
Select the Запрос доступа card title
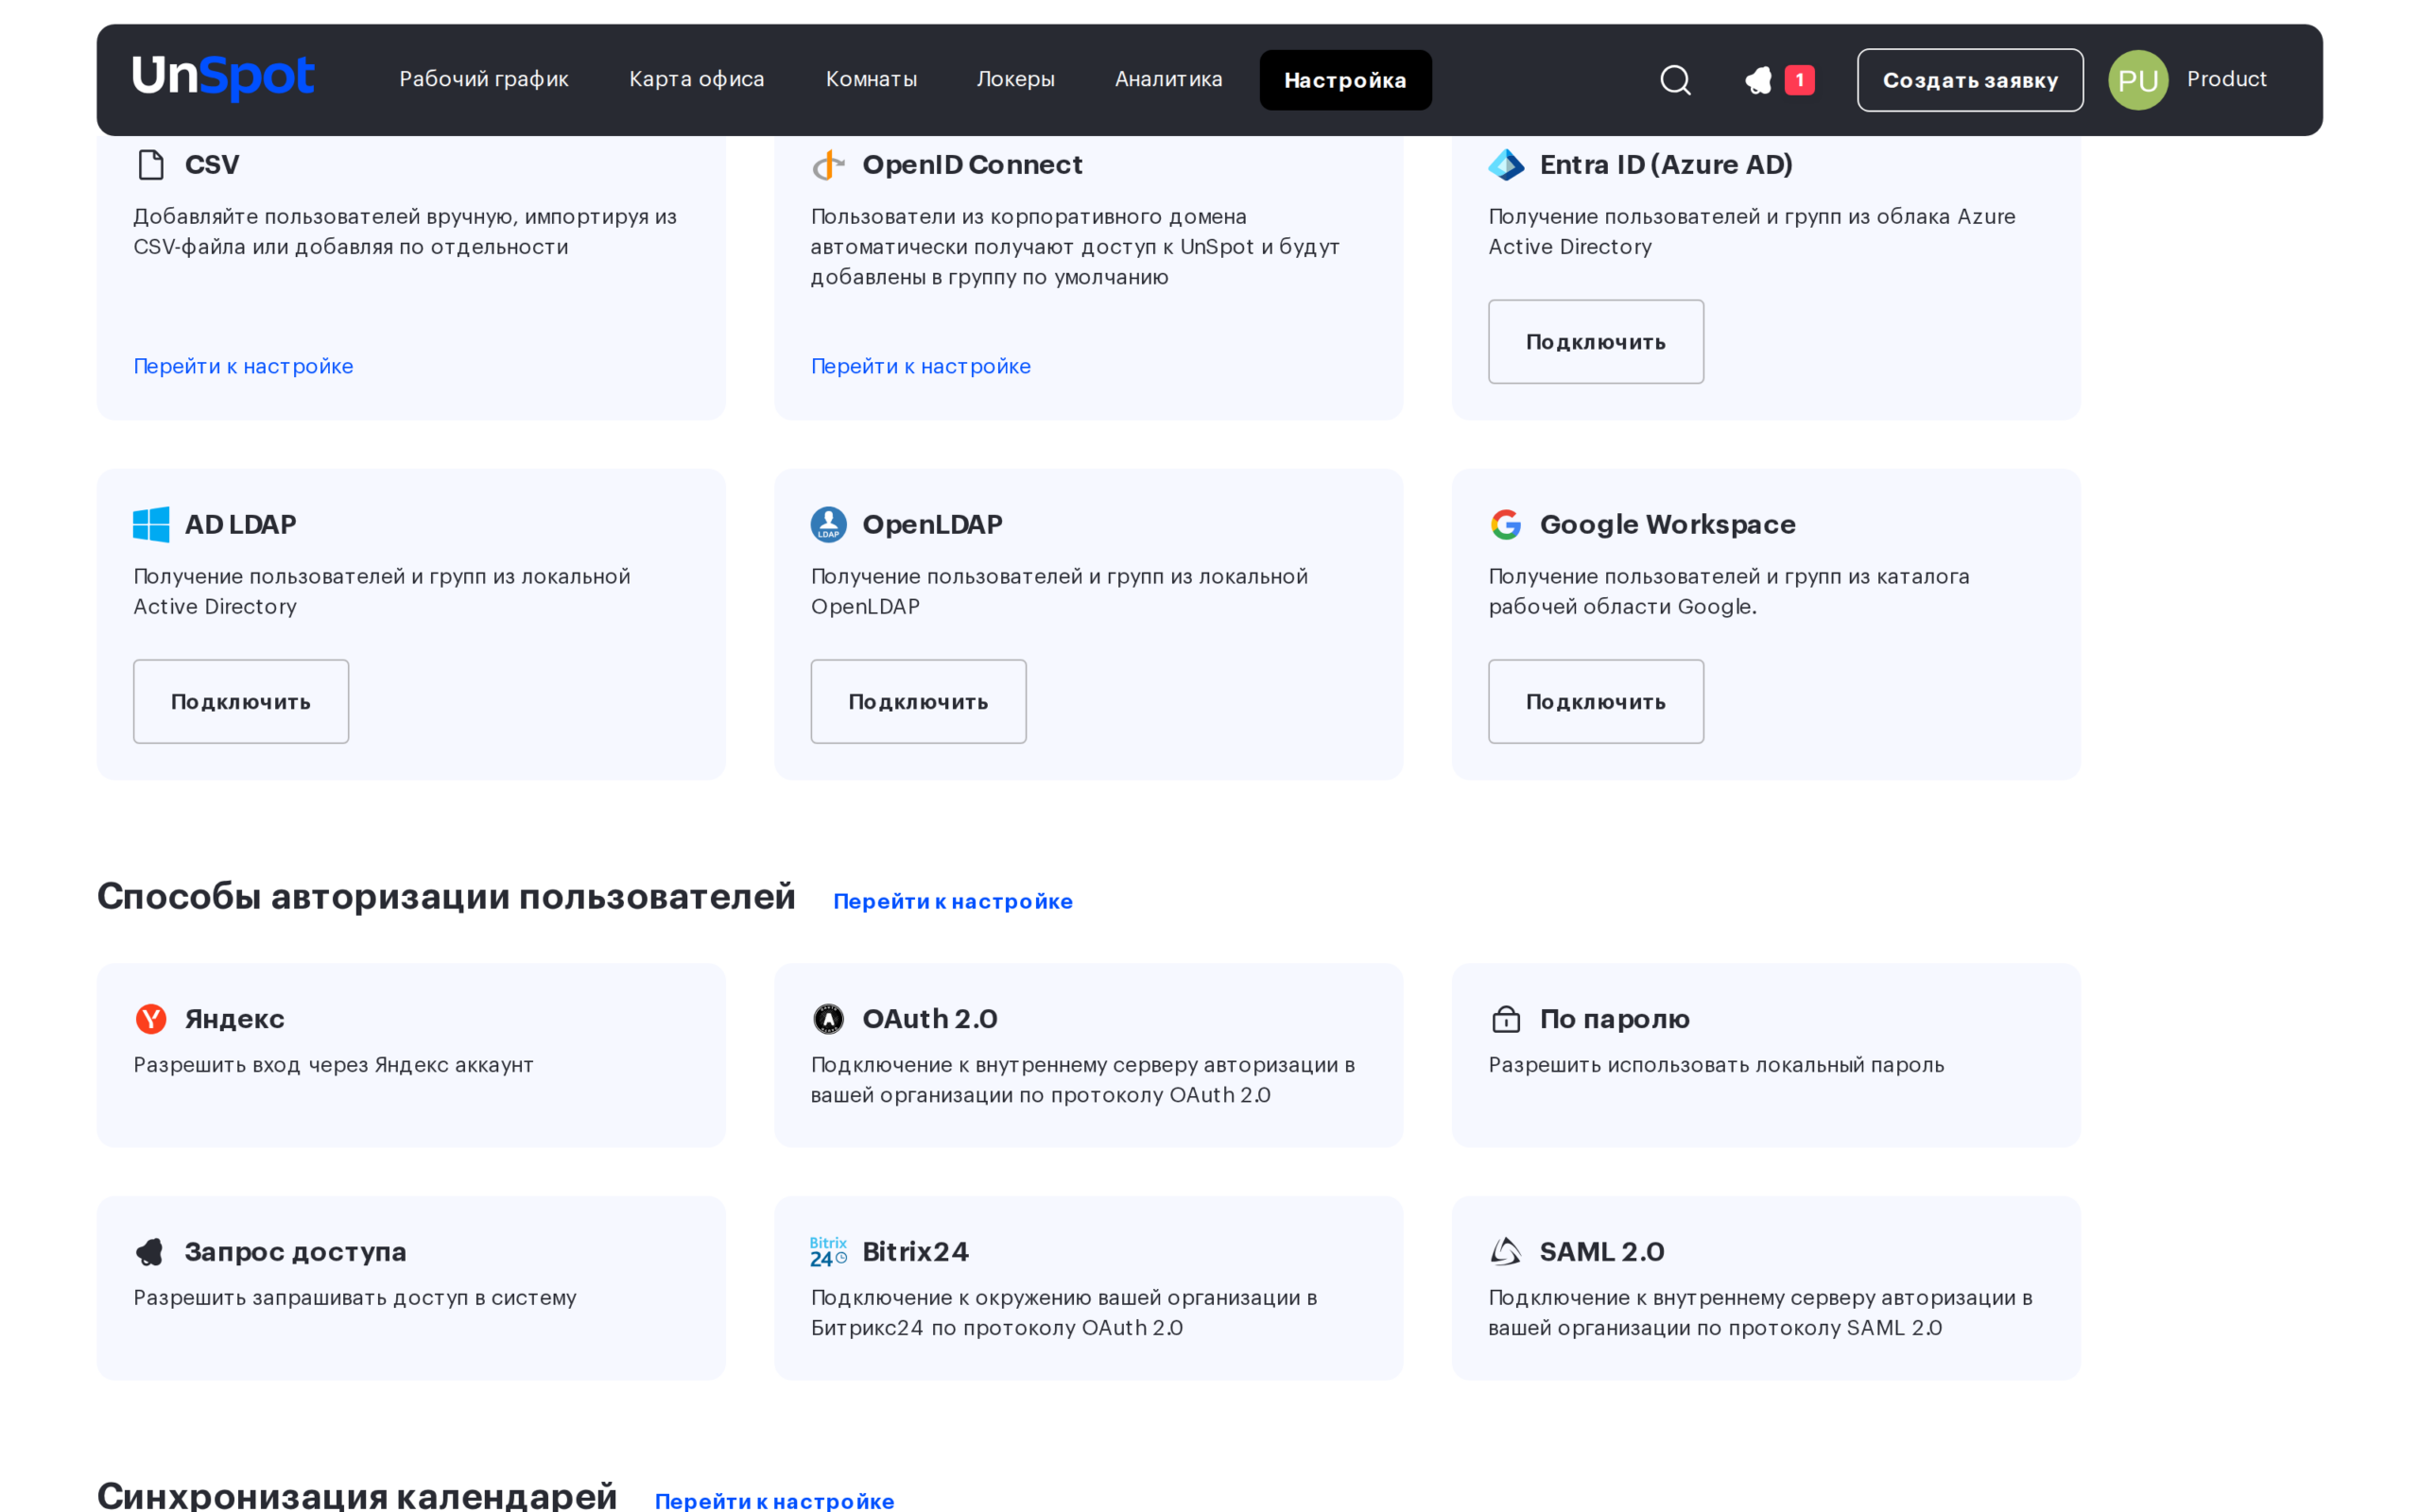[x=295, y=1252]
